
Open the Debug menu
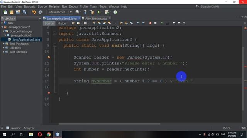click(x=73, y=7)
